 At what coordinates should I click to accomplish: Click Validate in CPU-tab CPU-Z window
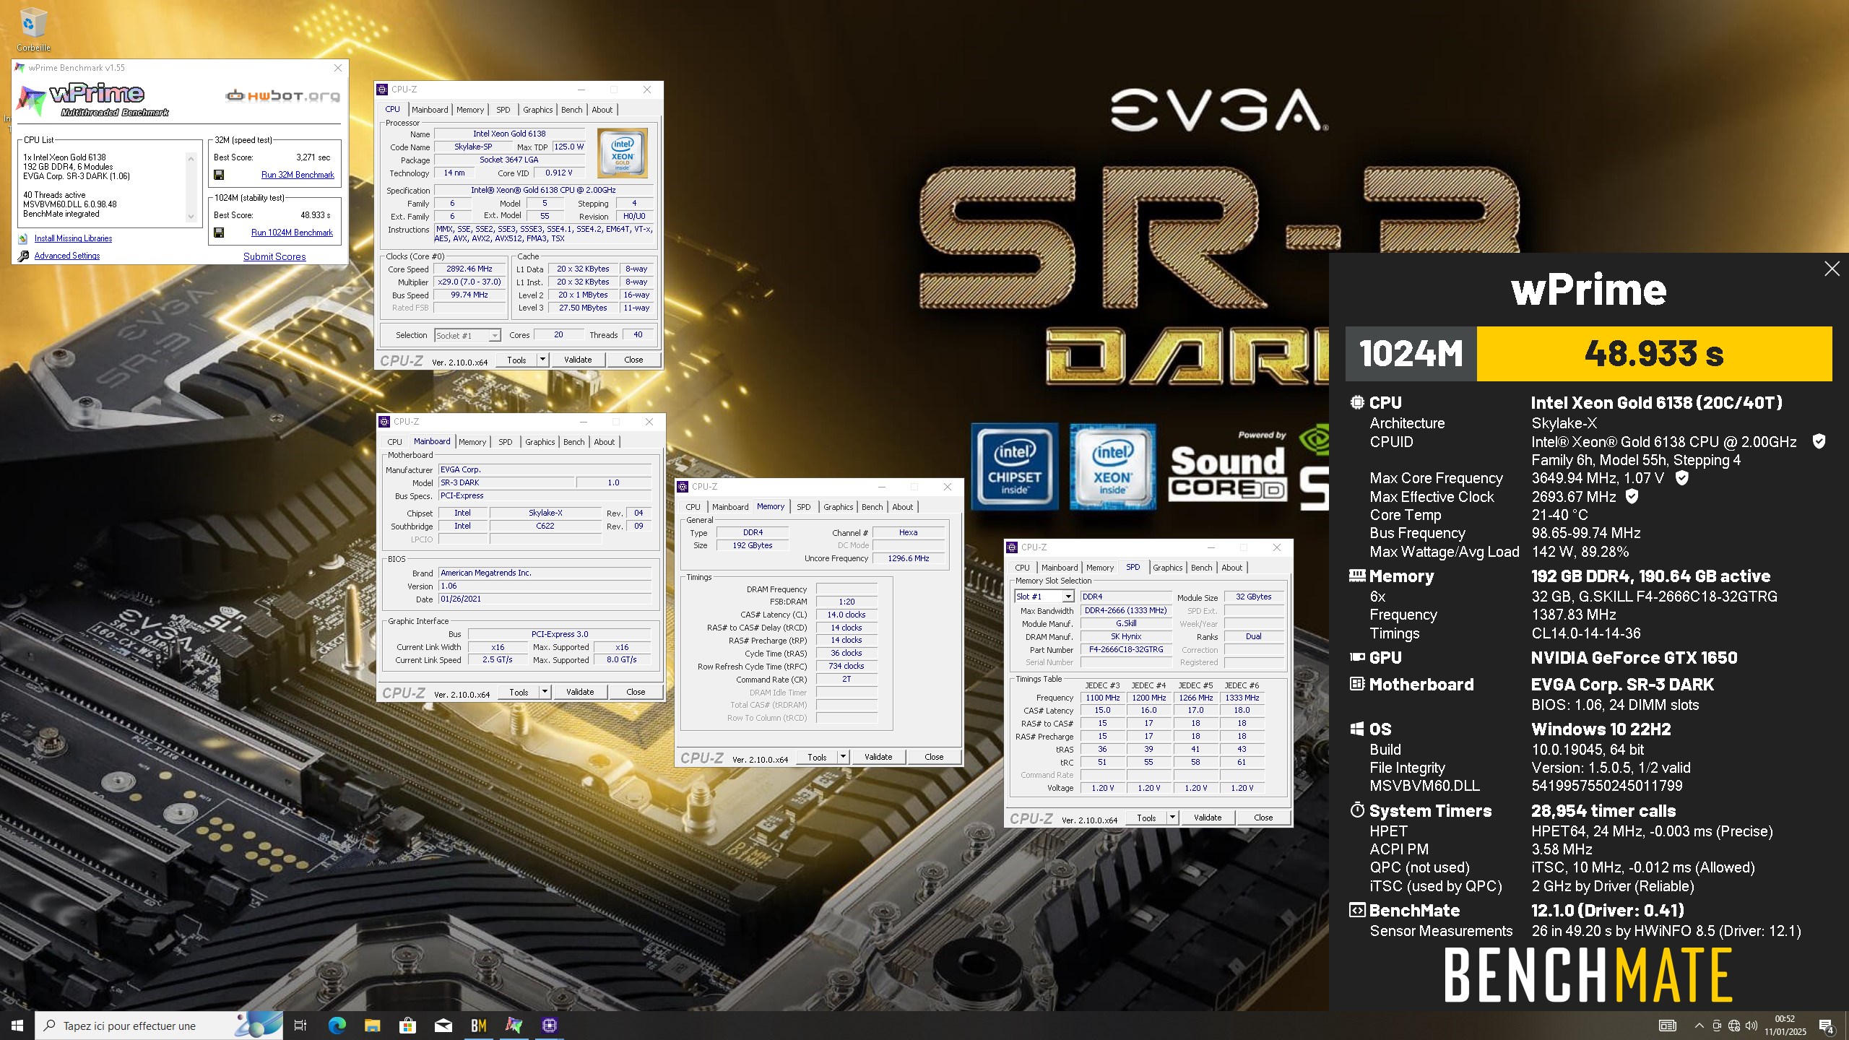[578, 360]
